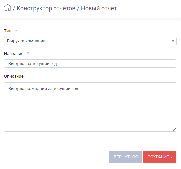
Task: Select the Новый отчет breadcrumb
Action: (x=99, y=8)
